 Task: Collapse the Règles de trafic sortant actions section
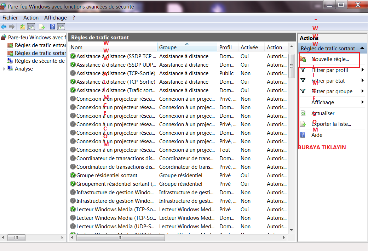coord(362,48)
